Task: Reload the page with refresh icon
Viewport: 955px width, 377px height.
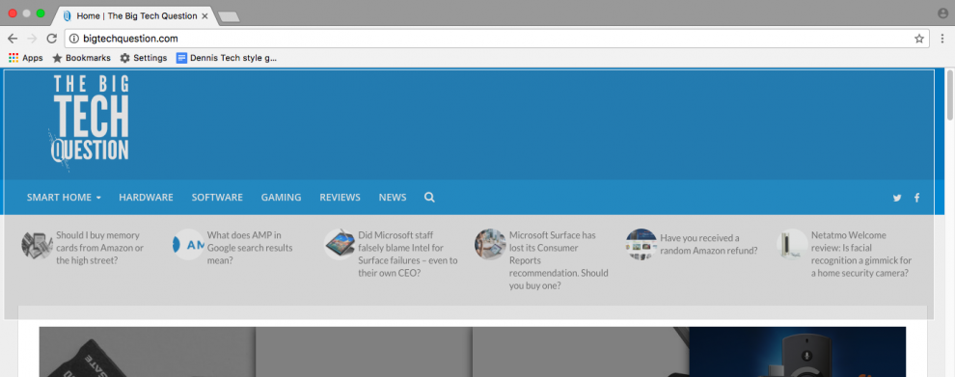Action: 52,39
